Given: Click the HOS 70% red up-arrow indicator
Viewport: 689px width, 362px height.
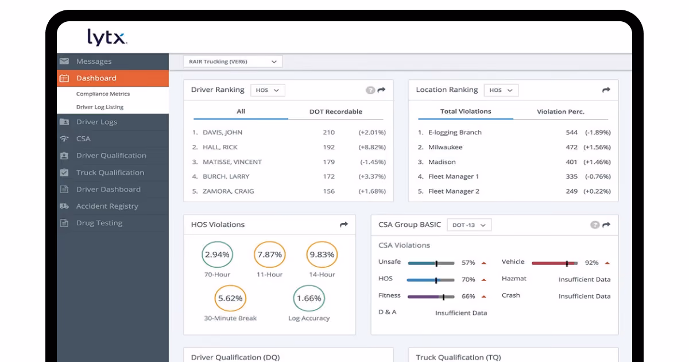Looking at the screenshot, I should (483, 280).
